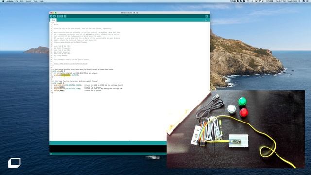Open the Edit menu
The image size is (311, 175).
[22, 1]
